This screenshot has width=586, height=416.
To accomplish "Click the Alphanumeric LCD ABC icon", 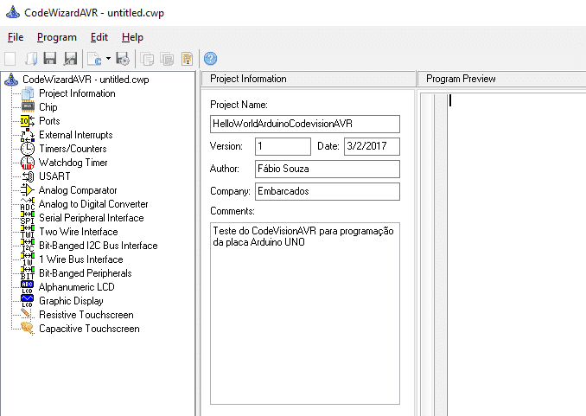I will (28, 287).
